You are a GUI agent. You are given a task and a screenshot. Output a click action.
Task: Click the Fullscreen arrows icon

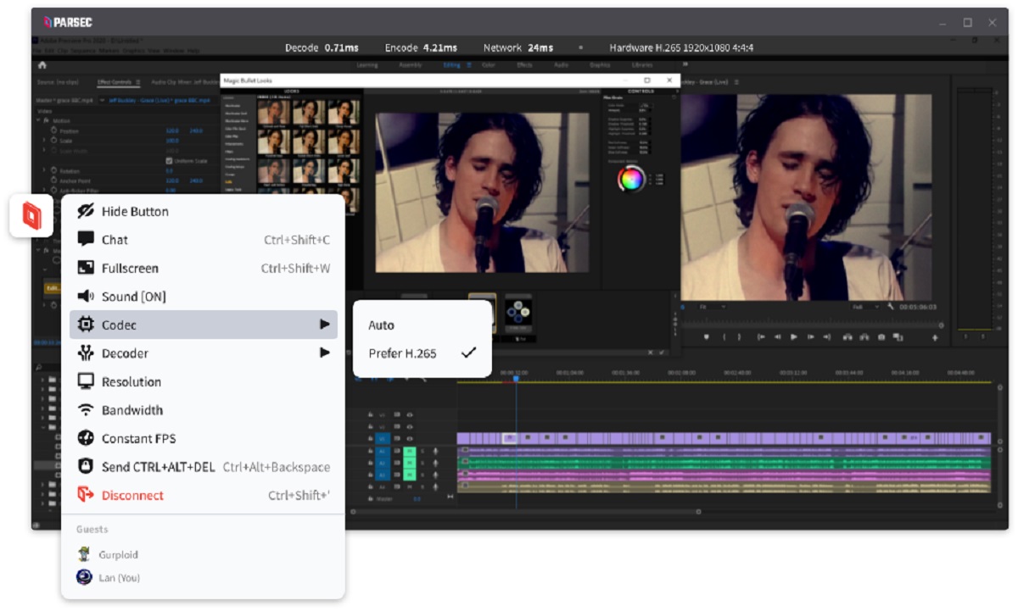tap(86, 268)
